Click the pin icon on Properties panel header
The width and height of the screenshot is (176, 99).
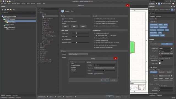coord(173,6)
